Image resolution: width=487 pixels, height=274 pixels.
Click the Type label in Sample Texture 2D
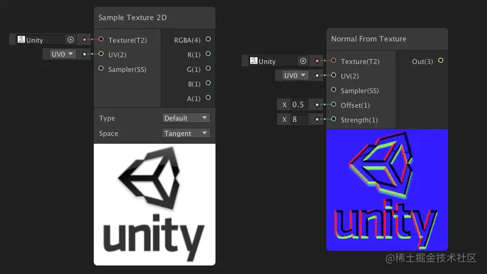[x=107, y=118]
